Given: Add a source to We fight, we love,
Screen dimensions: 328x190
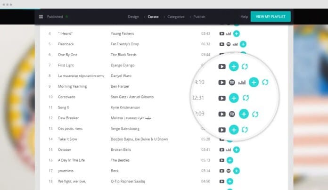Looking at the screenshot, I should point(230,182).
